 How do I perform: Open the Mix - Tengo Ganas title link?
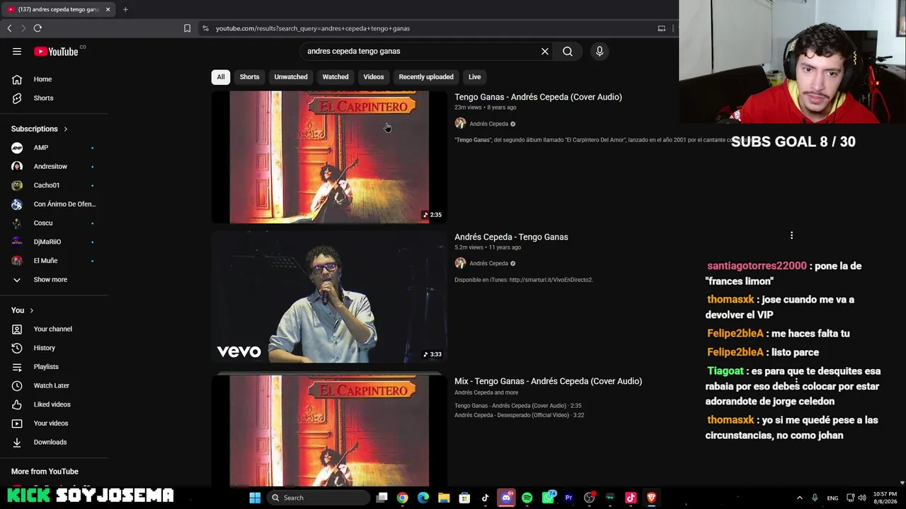548,381
